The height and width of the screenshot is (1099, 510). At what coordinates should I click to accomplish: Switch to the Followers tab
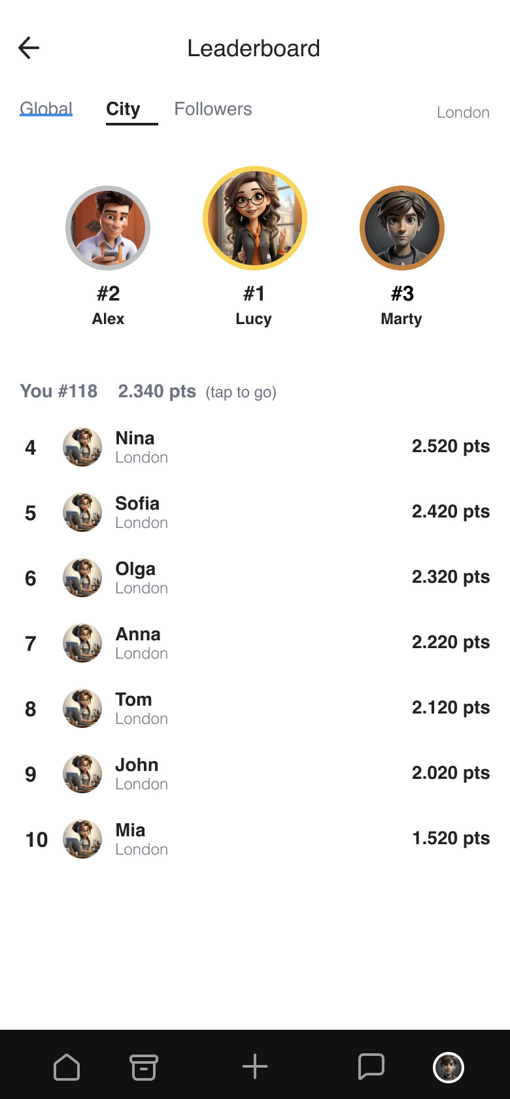213,108
